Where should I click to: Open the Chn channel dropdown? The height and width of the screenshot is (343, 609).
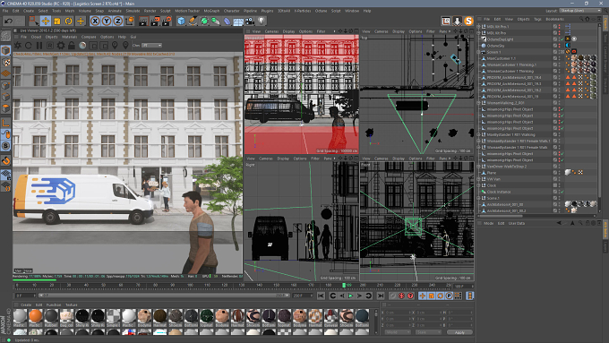(152, 46)
